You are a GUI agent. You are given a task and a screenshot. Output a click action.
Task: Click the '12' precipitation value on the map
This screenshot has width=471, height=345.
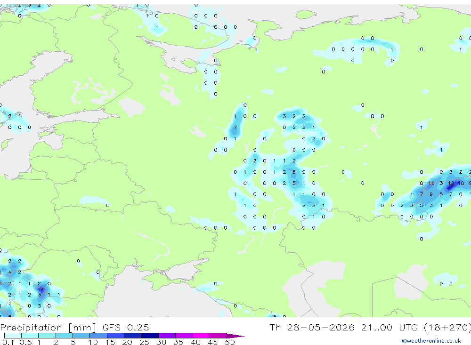click(451, 183)
